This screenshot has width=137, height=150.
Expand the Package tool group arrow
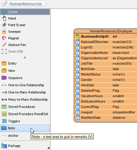(49, 148)
